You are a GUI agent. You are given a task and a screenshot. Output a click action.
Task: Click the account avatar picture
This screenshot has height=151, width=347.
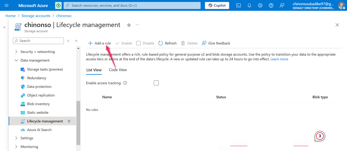coord(341,6)
